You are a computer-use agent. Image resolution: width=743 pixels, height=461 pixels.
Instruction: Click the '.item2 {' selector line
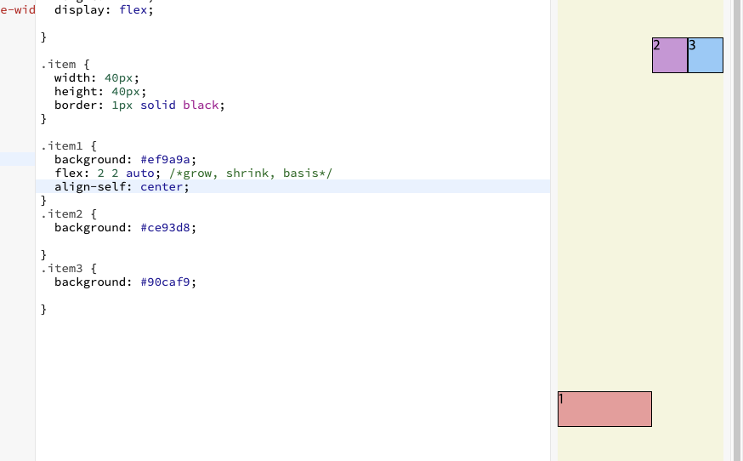tap(69, 213)
